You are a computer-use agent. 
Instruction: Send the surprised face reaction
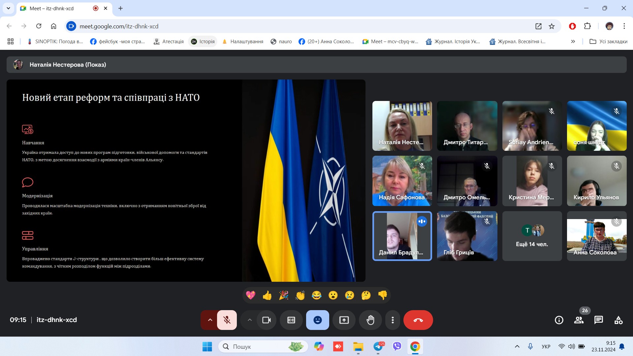coord(333,295)
